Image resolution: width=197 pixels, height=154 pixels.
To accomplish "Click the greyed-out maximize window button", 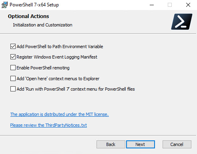I will 170,5.
